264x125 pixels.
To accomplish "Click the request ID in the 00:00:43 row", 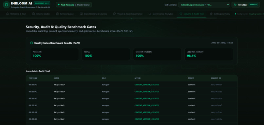I will tap(217, 85).
